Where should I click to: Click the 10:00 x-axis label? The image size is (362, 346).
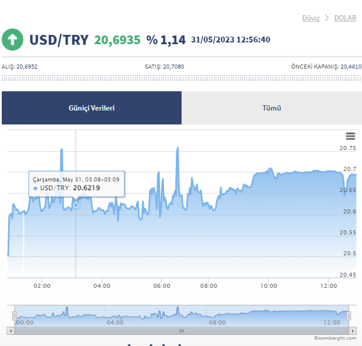[x=269, y=286]
